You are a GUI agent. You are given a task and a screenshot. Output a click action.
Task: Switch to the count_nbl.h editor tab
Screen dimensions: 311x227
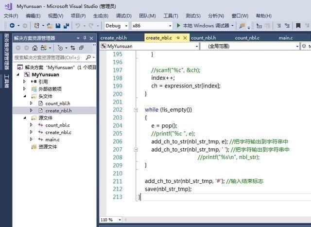tap(204, 38)
